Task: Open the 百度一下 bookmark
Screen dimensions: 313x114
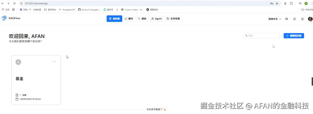Action: [30, 10]
